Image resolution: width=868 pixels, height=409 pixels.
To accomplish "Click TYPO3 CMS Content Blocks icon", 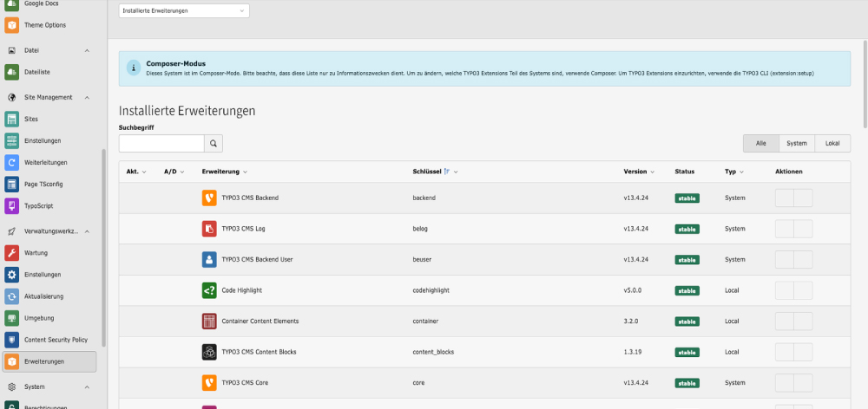I will coord(209,352).
